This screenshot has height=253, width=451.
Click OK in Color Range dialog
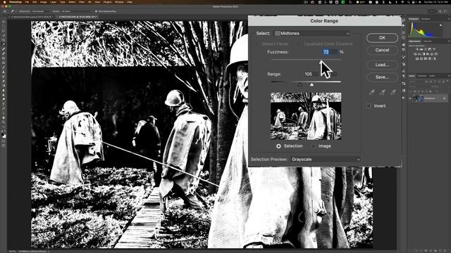382,37
